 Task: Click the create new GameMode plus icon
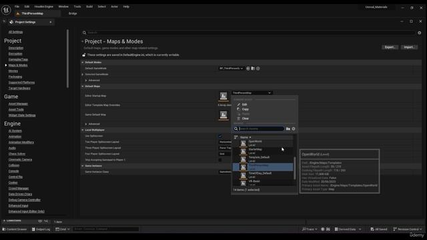pos(248,69)
